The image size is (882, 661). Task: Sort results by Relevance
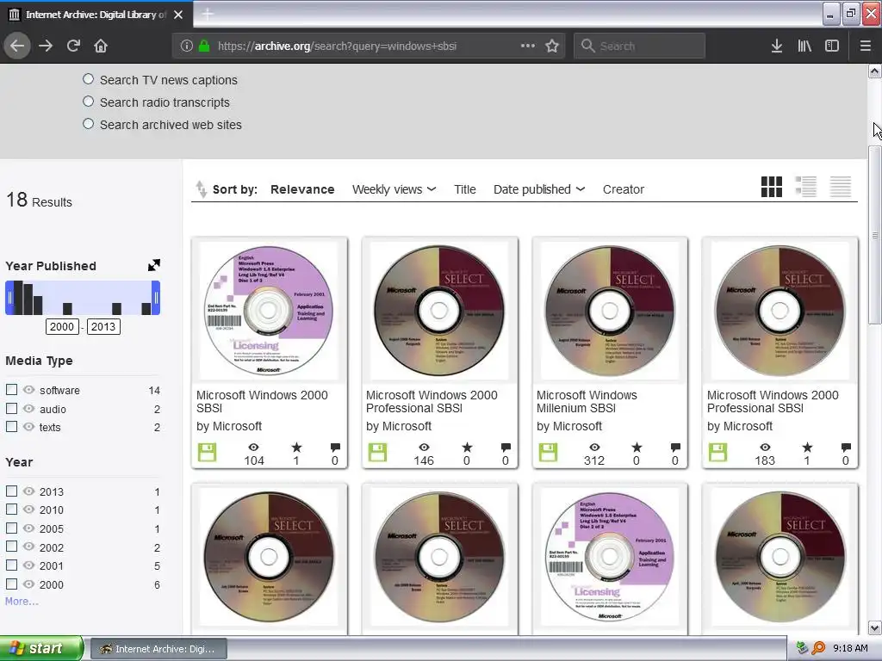click(x=302, y=189)
